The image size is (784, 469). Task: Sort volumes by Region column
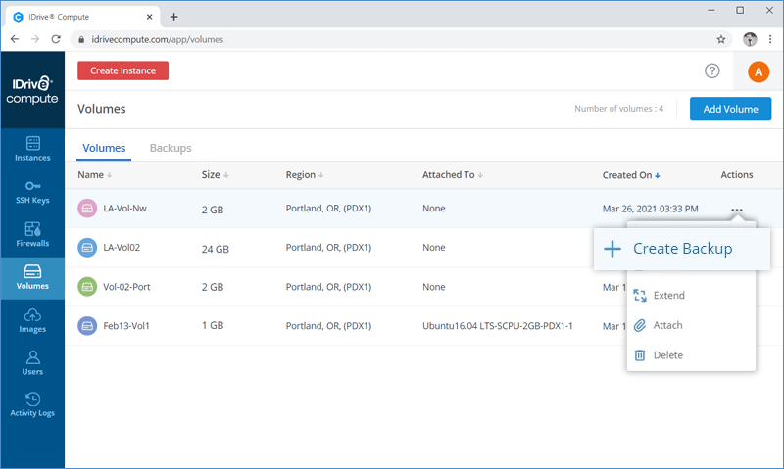pyautogui.click(x=305, y=175)
